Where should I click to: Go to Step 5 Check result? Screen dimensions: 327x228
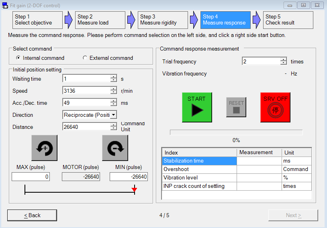pyautogui.click(x=288, y=20)
